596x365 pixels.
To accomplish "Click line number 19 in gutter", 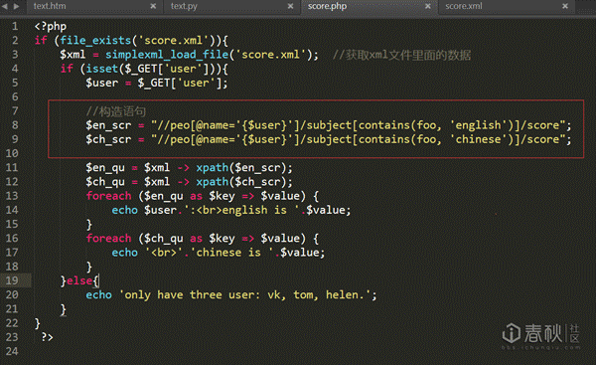I will point(12,280).
